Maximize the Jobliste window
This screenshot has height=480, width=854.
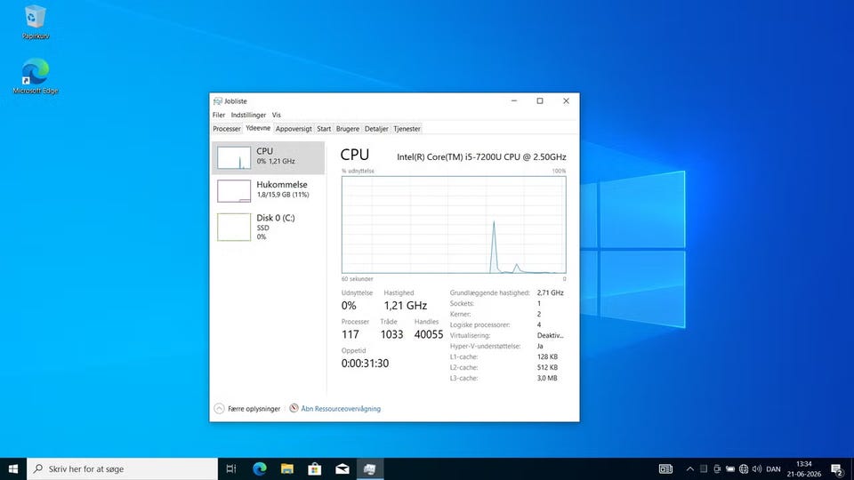540,100
